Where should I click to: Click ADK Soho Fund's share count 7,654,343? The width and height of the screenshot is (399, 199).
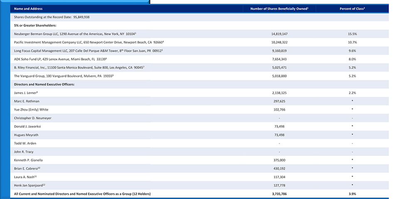click(279, 59)
